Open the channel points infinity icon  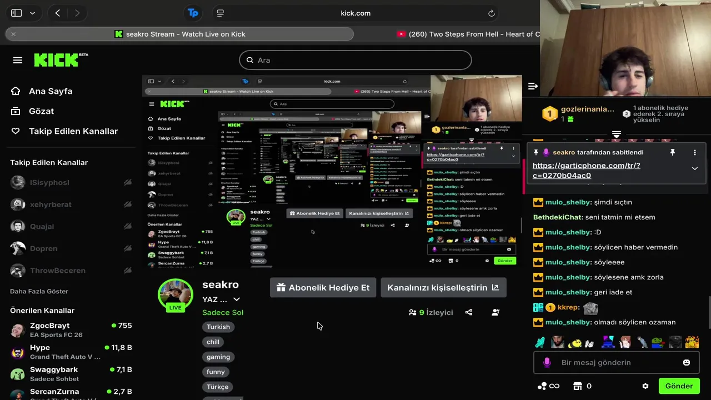coord(548,386)
